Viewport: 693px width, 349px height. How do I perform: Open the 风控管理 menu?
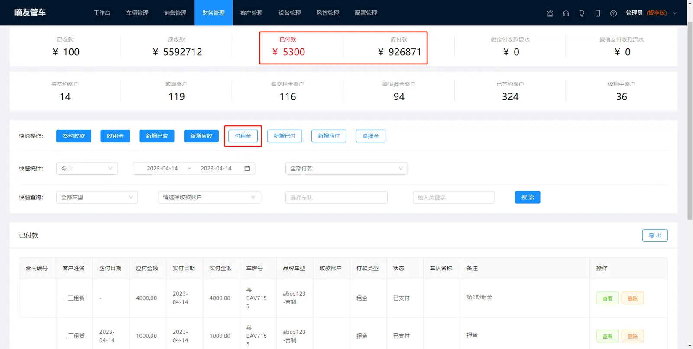[328, 13]
